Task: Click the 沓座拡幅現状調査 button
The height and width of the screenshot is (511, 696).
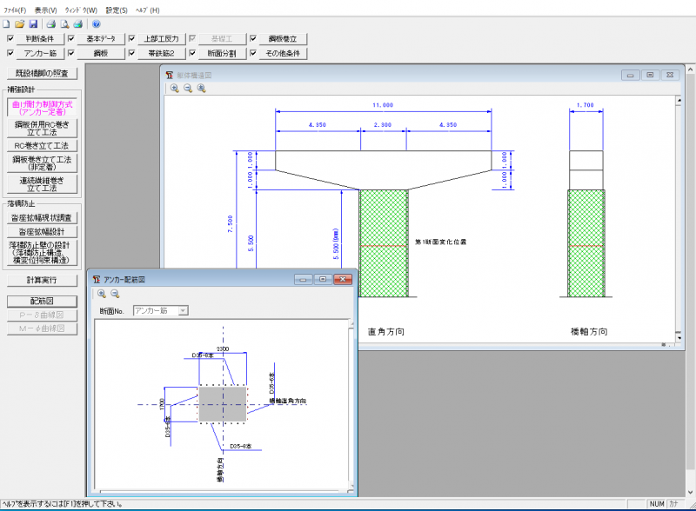Action: pos(42,218)
